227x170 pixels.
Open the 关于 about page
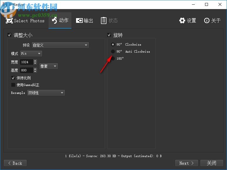212,20
